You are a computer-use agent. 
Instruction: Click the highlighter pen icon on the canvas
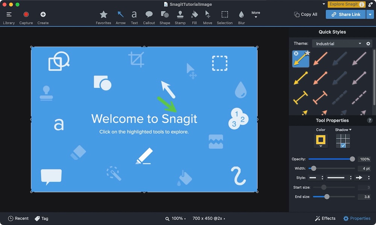coord(144,156)
